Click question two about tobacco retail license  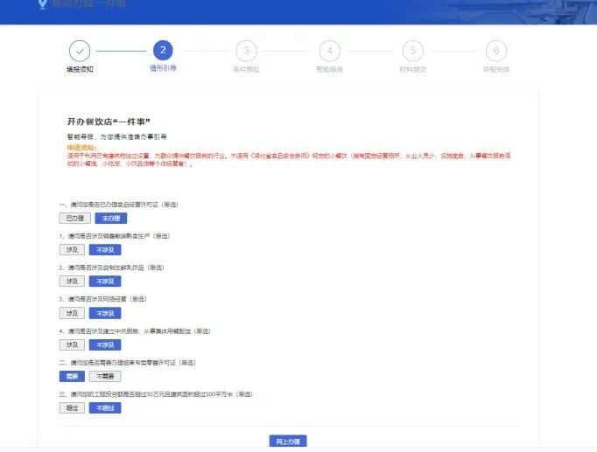tap(127, 363)
